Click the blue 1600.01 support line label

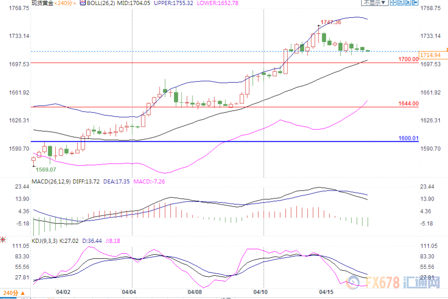(x=408, y=138)
